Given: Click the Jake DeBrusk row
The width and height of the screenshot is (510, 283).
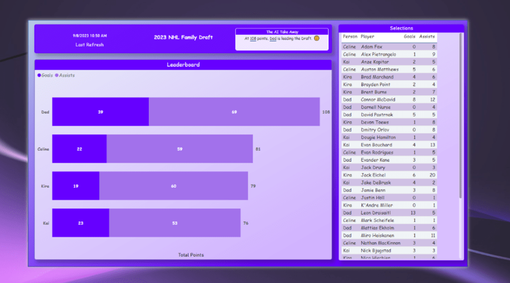Looking at the screenshot, I should click(389, 182).
